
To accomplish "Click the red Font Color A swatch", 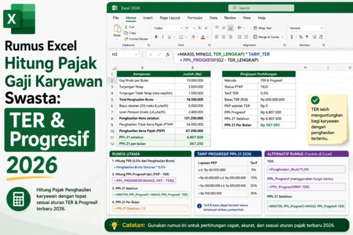I will pos(203,37).
